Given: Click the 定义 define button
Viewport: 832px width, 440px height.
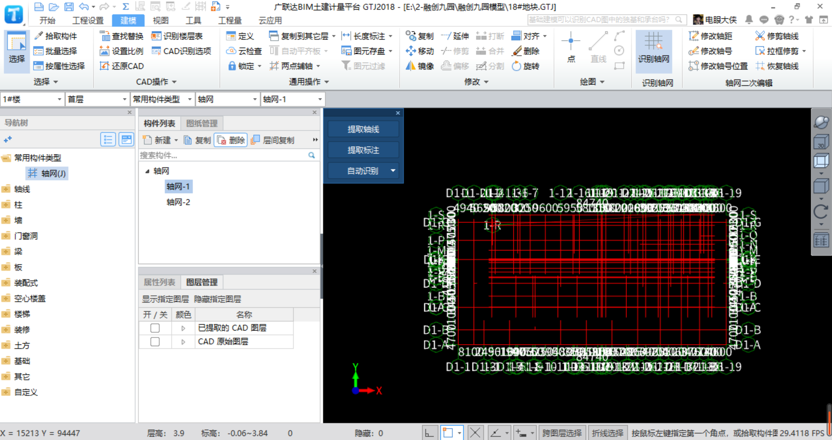Looking at the screenshot, I should coord(240,36).
